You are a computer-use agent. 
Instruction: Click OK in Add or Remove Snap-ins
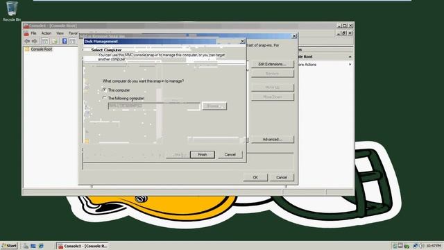point(255,178)
